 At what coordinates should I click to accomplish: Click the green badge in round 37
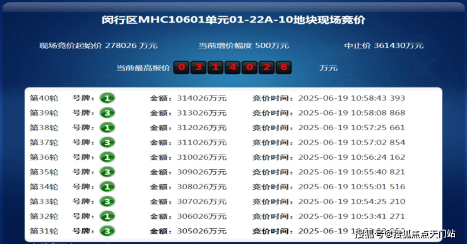coord(107,143)
